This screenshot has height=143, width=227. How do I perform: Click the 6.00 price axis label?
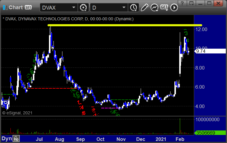tap(200, 87)
